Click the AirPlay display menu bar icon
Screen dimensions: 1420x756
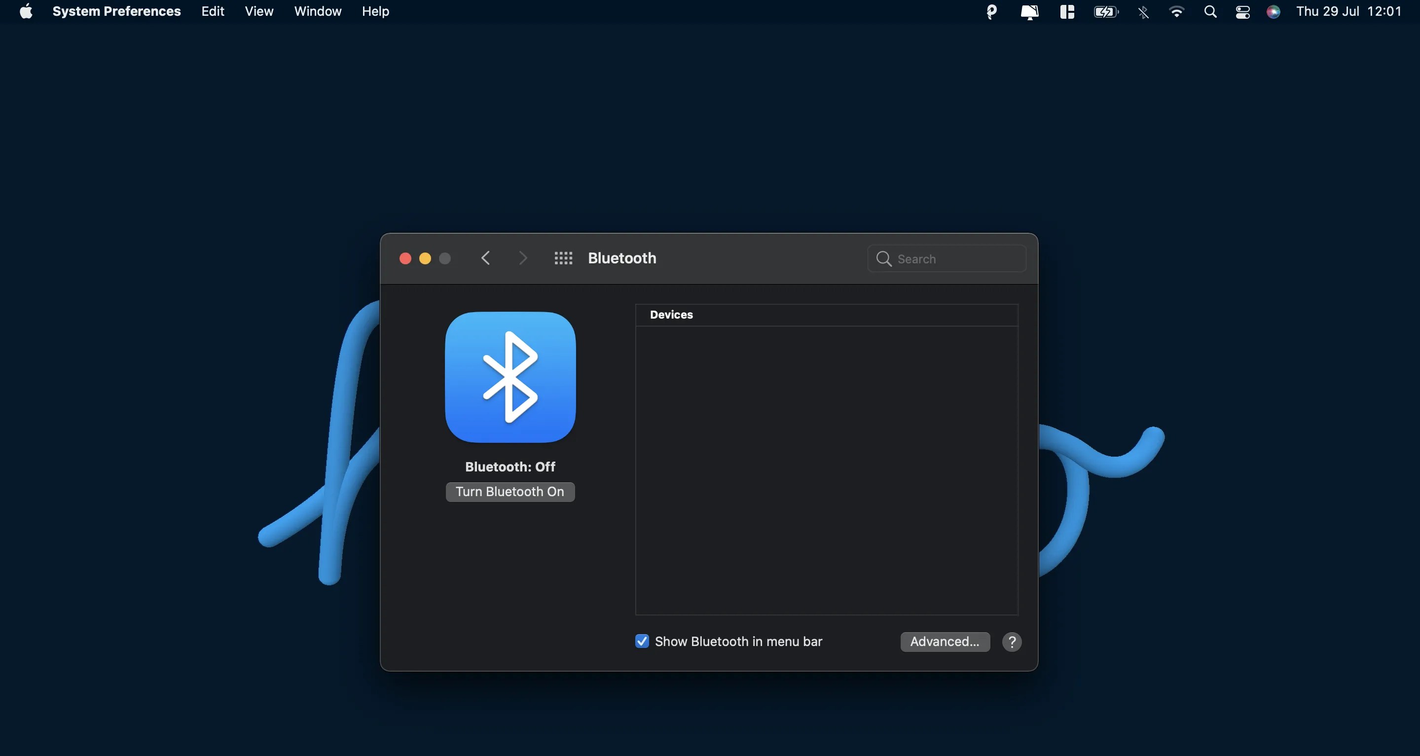tap(1029, 11)
